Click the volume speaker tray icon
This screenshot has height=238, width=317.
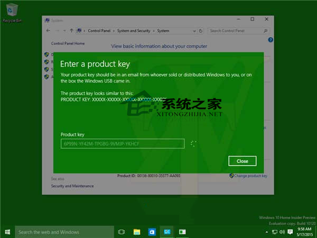tap(282, 232)
